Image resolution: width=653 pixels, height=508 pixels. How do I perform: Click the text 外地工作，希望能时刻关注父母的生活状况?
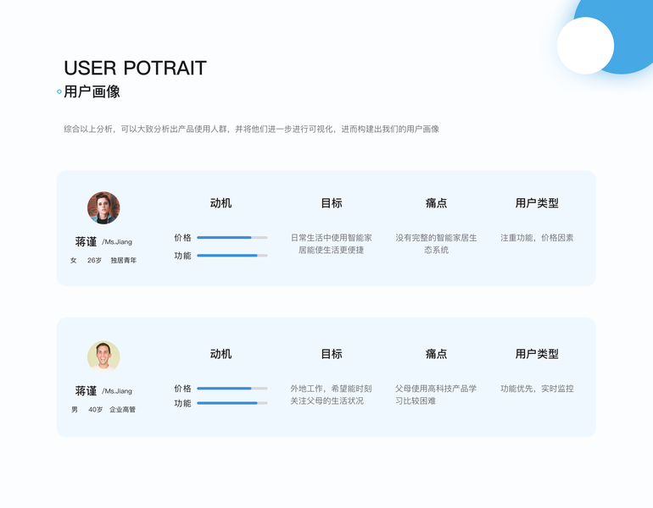tap(331, 395)
